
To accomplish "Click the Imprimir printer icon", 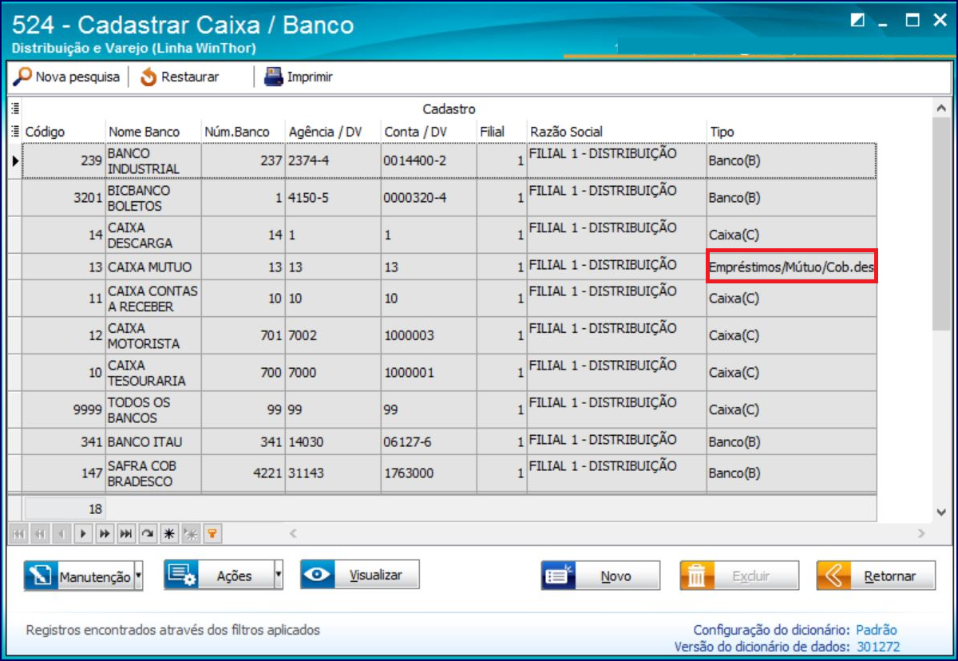I will tap(274, 77).
